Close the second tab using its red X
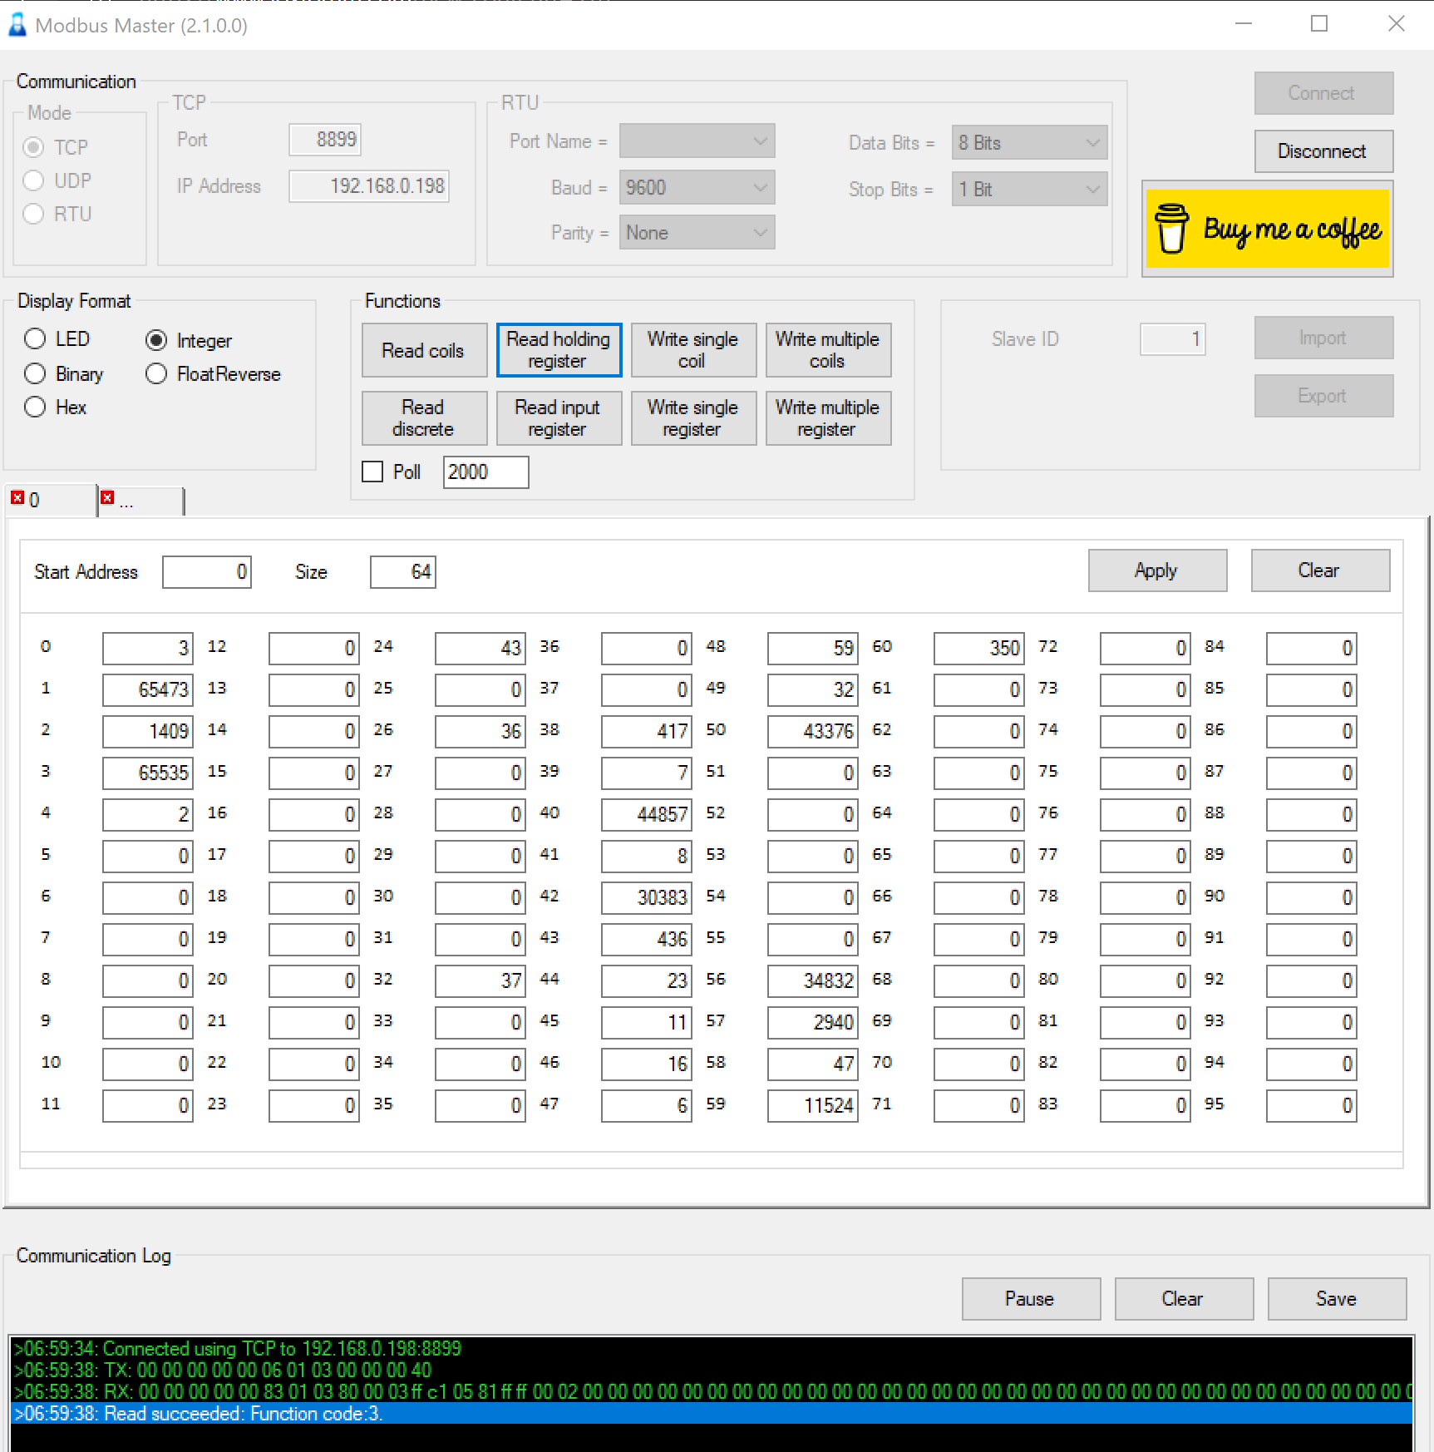Image resolution: width=1434 pixels, height=1452 pixels. click(107, 498)
